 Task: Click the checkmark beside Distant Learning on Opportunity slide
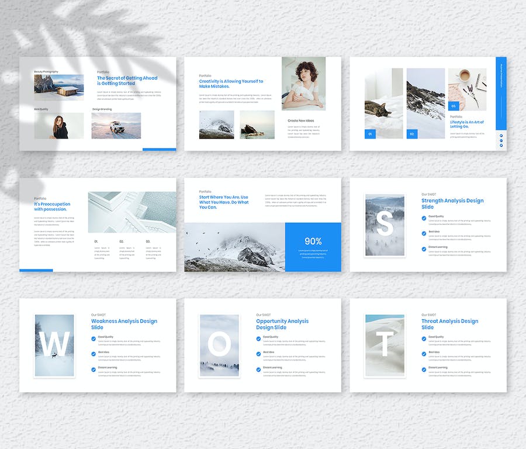pyautogui.click(x=258, y=369)
